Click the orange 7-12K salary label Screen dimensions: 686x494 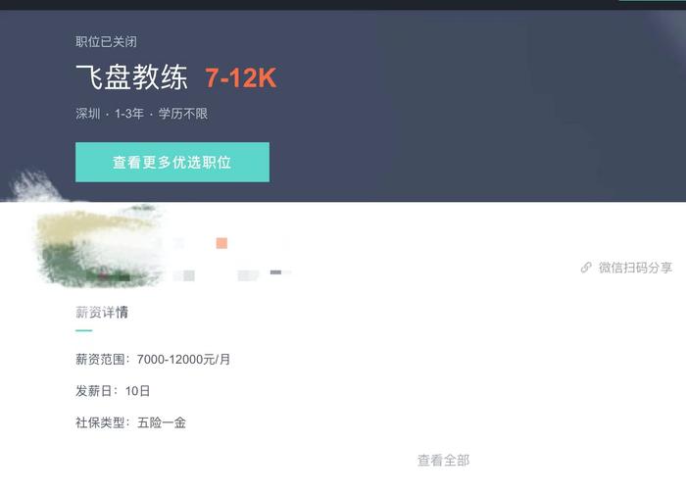(241, 77)
